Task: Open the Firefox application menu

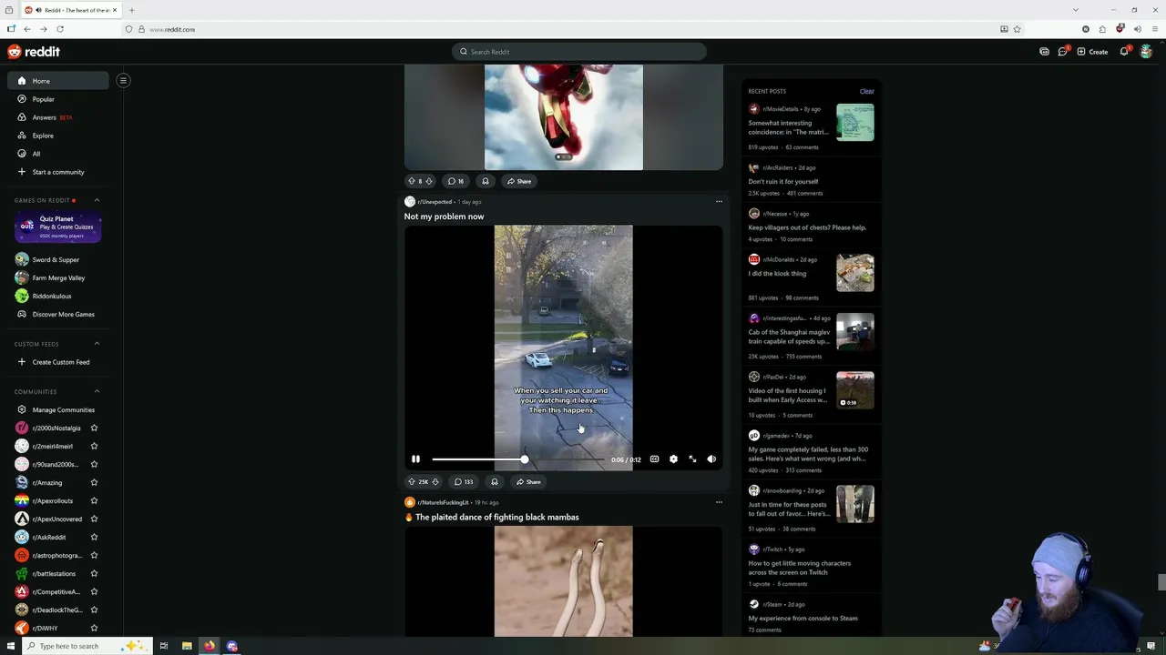Action: (x=1153, y=29)
